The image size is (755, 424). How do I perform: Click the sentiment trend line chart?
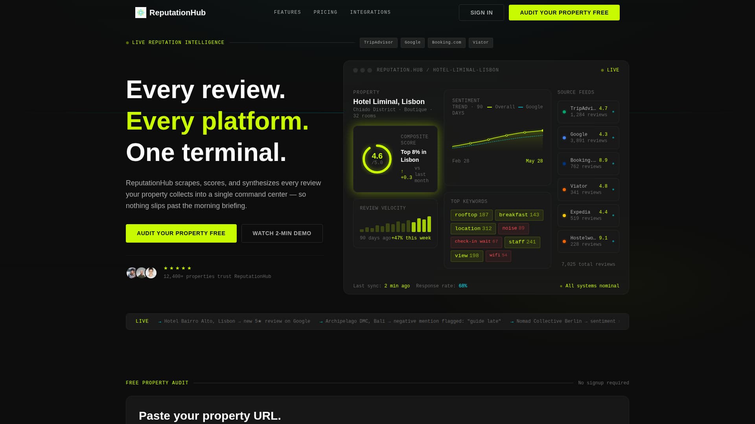click(x=497, y=140)
